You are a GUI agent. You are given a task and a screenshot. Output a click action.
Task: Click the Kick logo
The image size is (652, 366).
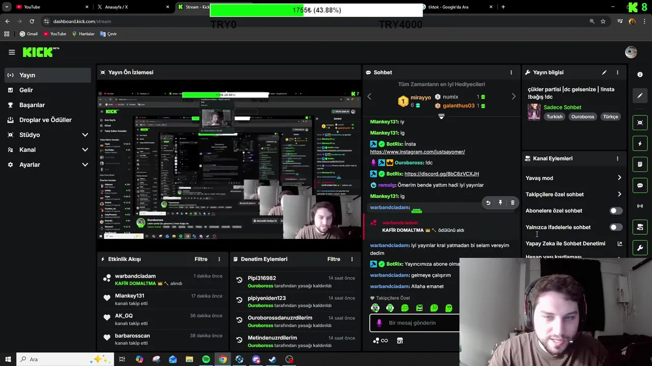pyautogui.click(x=41, y=52)
